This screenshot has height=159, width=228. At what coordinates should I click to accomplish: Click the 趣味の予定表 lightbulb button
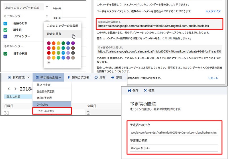tap(78, 77)
